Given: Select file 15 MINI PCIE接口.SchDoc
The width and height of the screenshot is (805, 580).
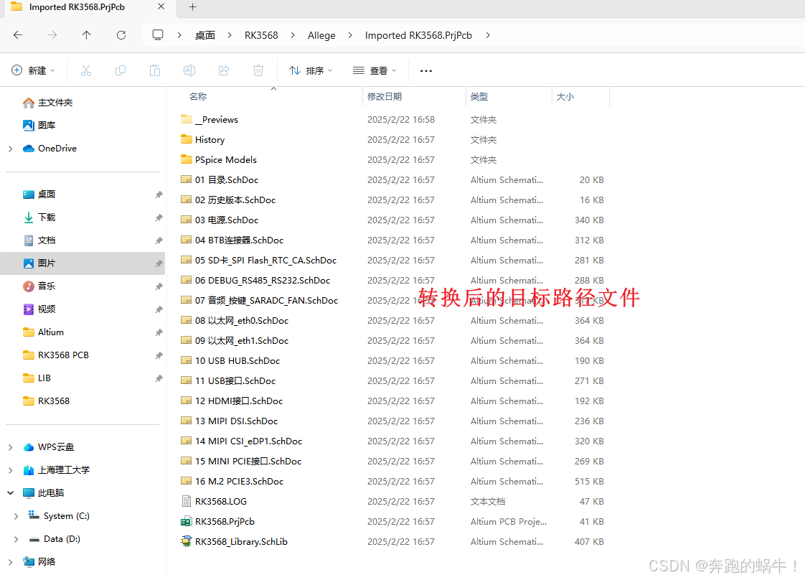Looking at the screenshot, I should click(241, 462).
